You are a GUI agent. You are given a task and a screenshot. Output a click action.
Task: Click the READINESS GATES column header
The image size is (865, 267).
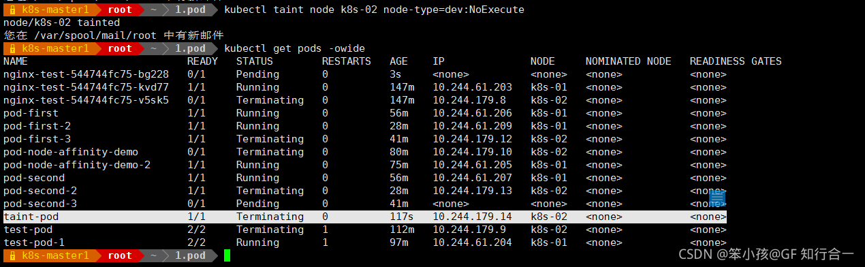(x=736, y=61)
